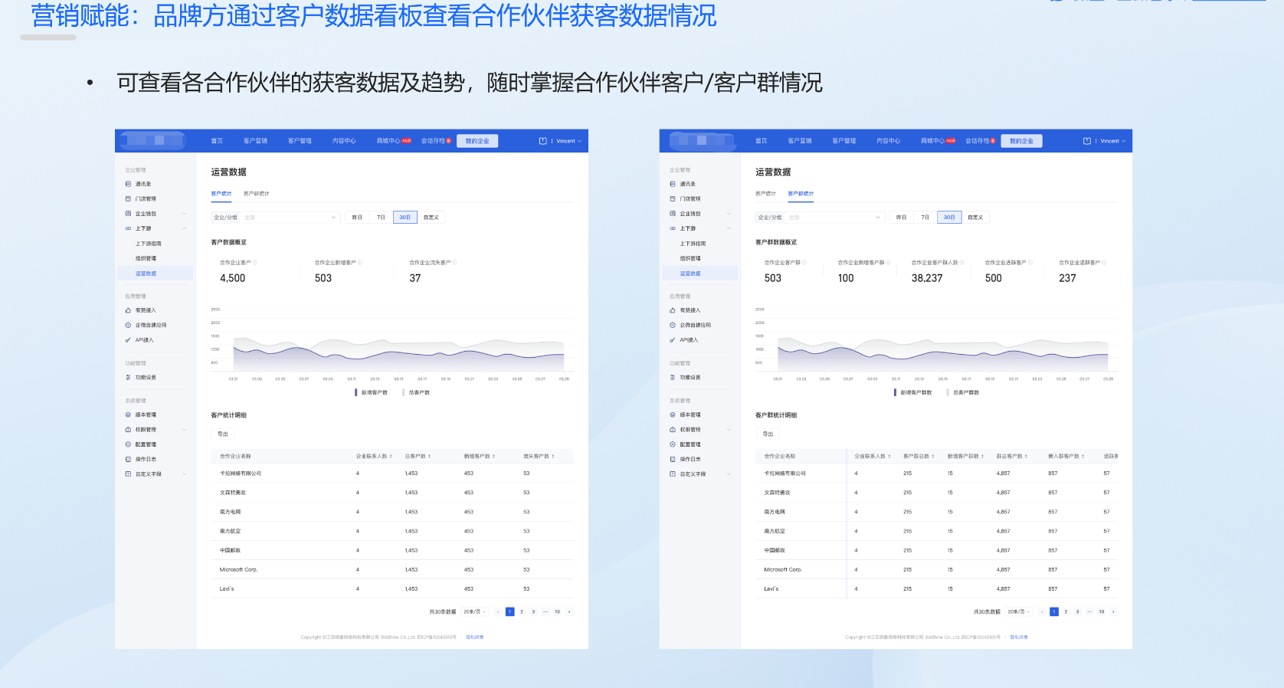Expand 自定义字段 chevron in left sidebar
This screenshot has height=688, width=1284.
(x=184, y=474)
